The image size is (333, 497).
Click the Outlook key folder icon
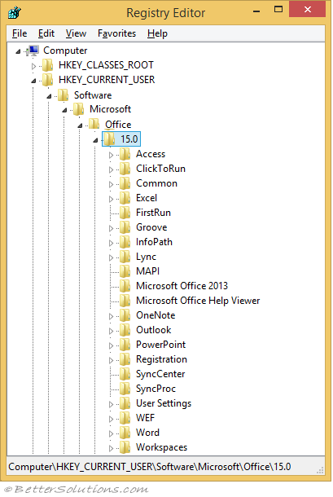(125, 330)
